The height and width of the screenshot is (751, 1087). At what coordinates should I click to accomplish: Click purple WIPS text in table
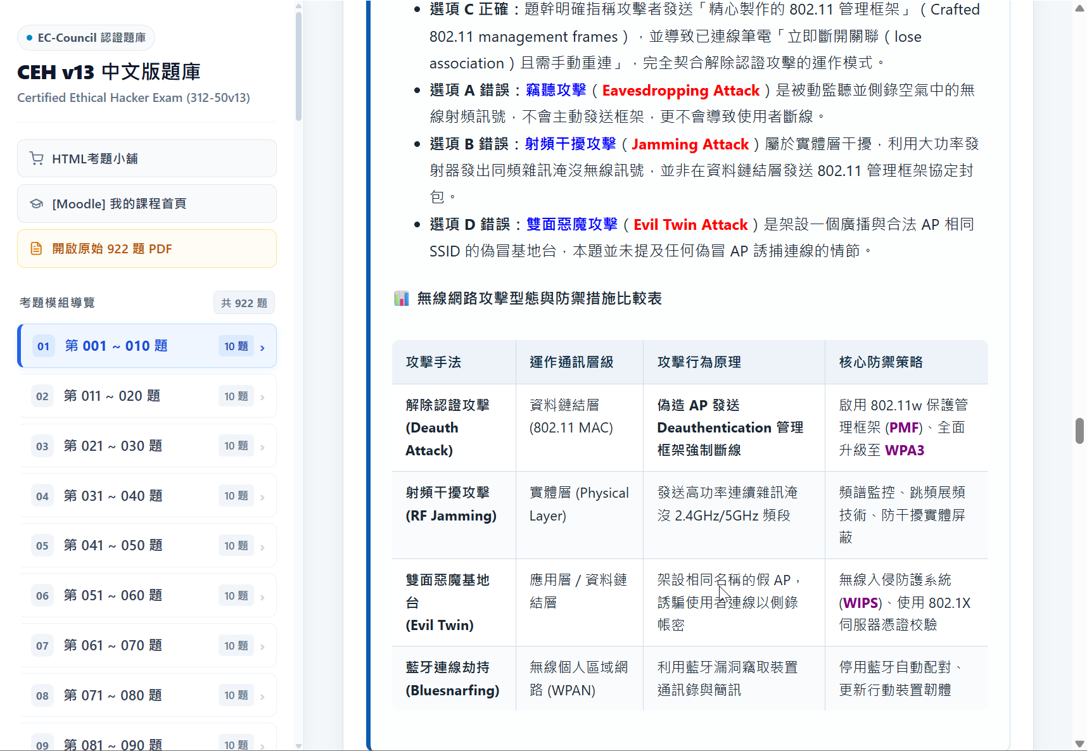(x=861, y=603)
